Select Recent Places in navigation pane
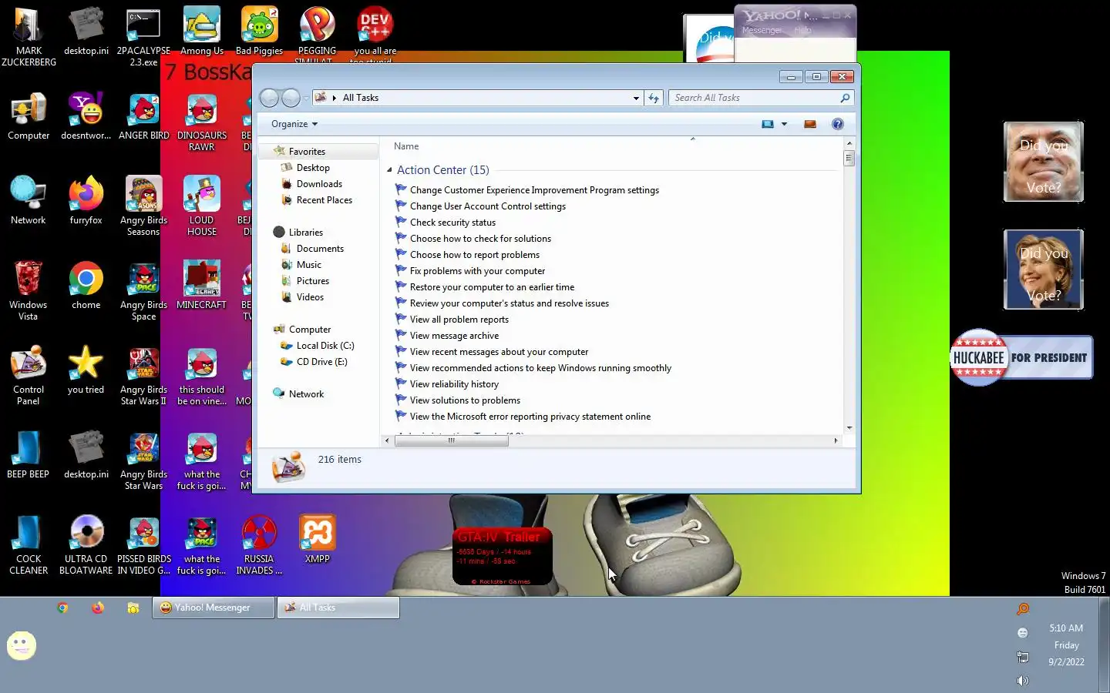Viewport: 1110px width, 693px height. 324,200
